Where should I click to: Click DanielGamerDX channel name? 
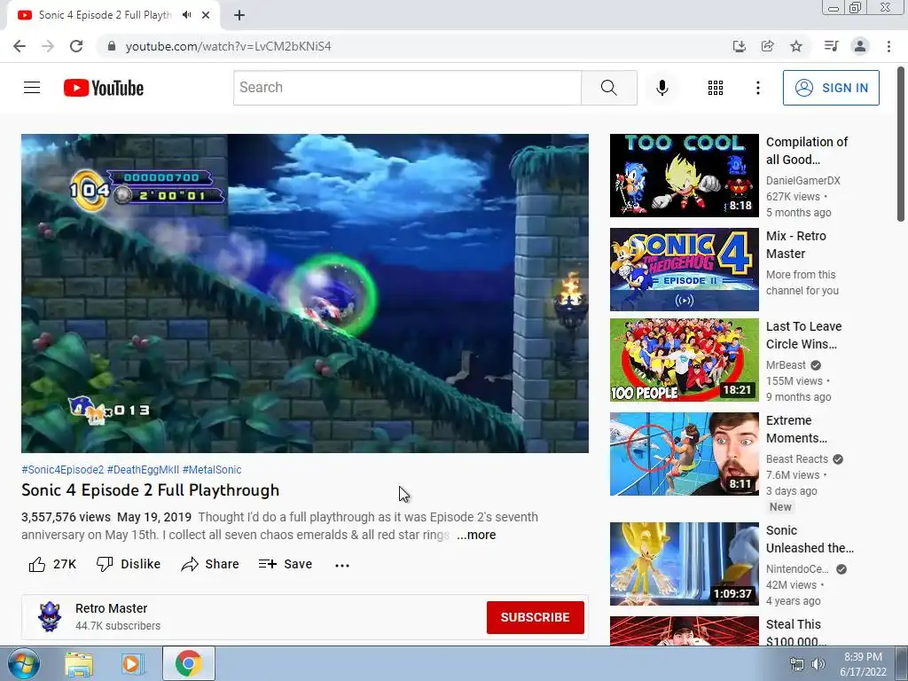pos(802,181)
